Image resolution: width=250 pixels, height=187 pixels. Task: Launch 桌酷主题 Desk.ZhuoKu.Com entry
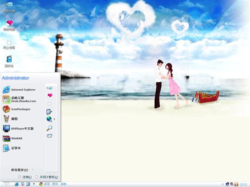pos(20,99)
